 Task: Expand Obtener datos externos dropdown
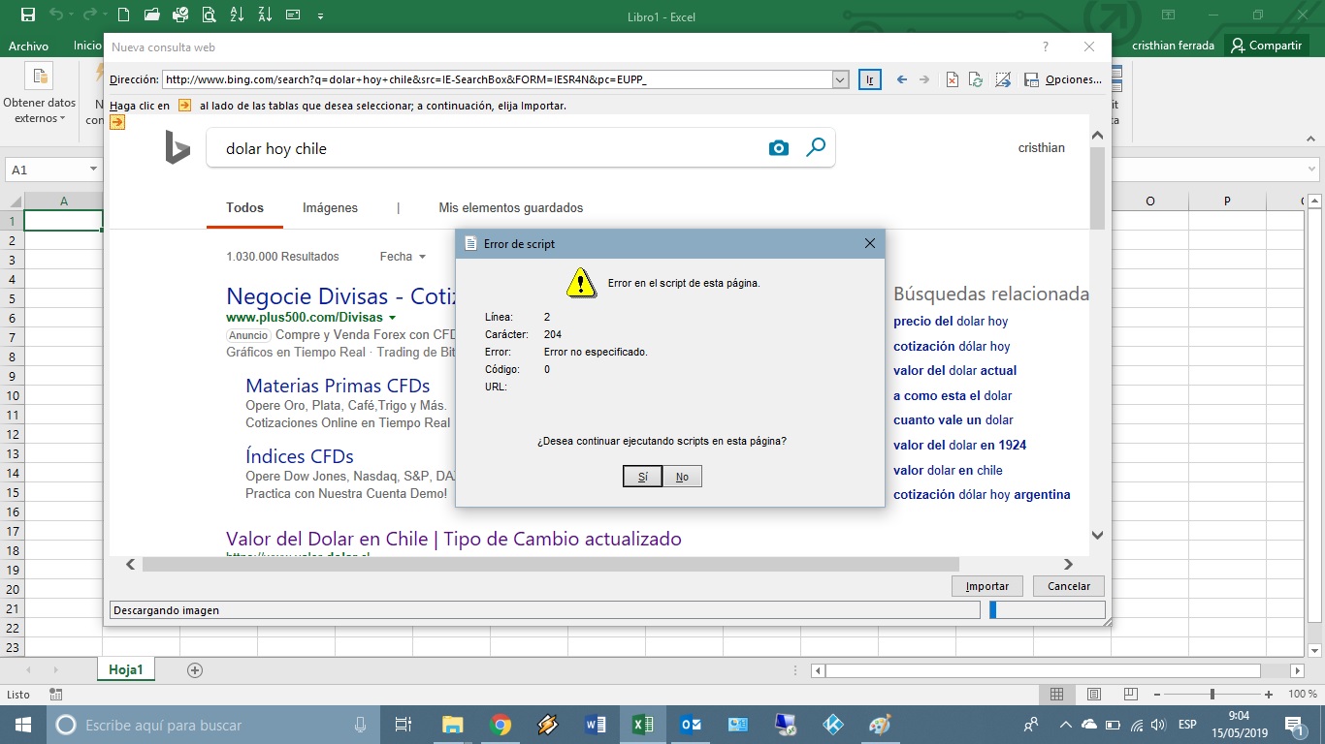click(39, 96)
